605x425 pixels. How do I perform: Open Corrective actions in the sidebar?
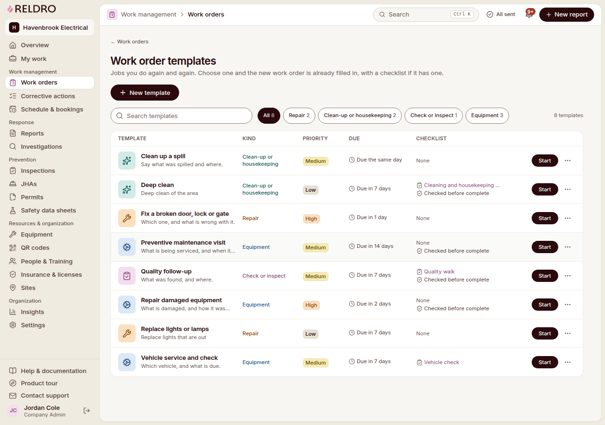[x=50, y=96]
